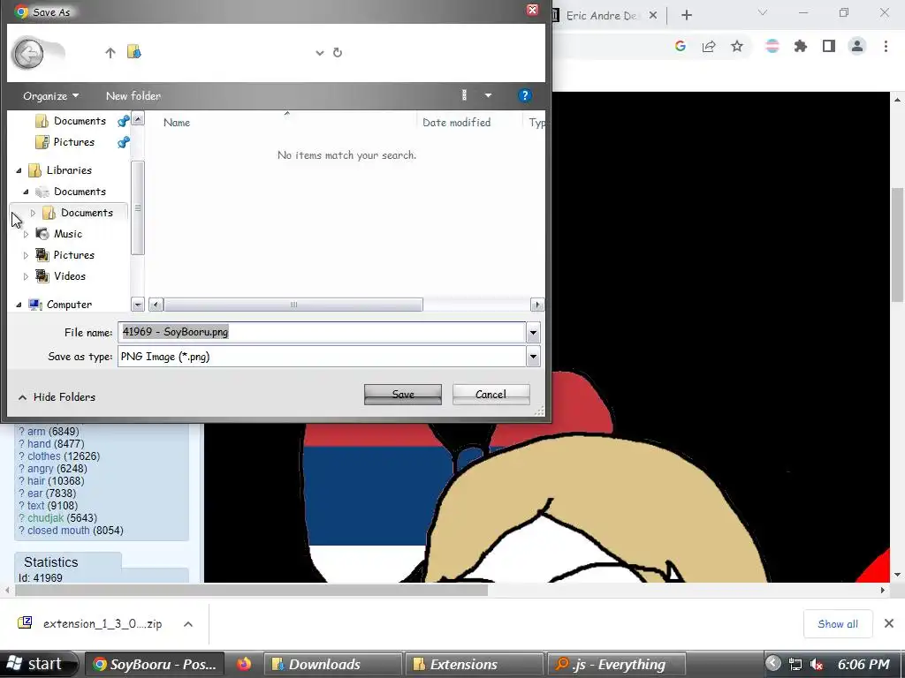This screenshot has width=905, height=678.
Task: Click the share page icon
Action: point(709,46)
